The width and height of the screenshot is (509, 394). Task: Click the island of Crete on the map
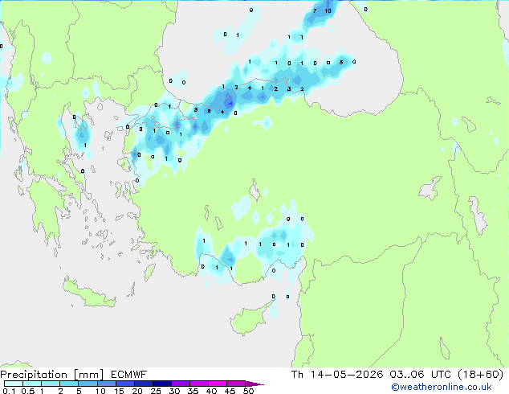(88, 296)
